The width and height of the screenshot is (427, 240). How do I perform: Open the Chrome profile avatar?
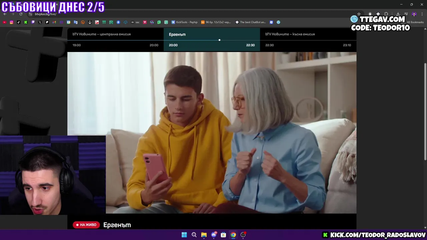click(x=414, y=14)
